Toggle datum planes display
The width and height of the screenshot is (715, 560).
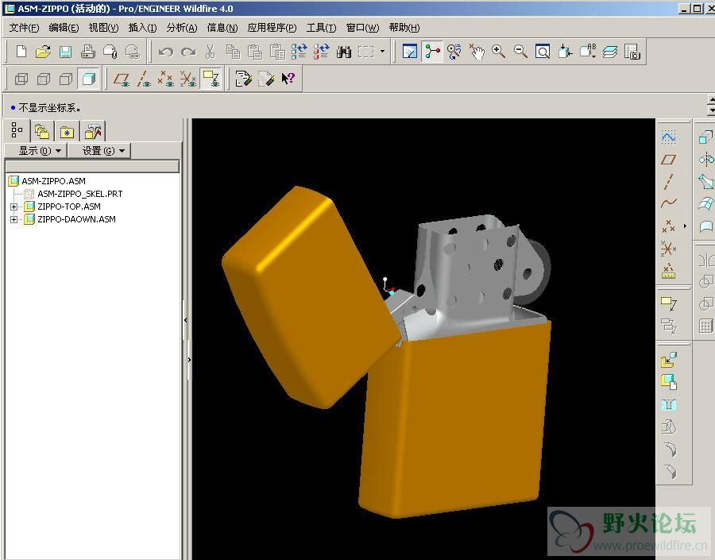point(122,79)
